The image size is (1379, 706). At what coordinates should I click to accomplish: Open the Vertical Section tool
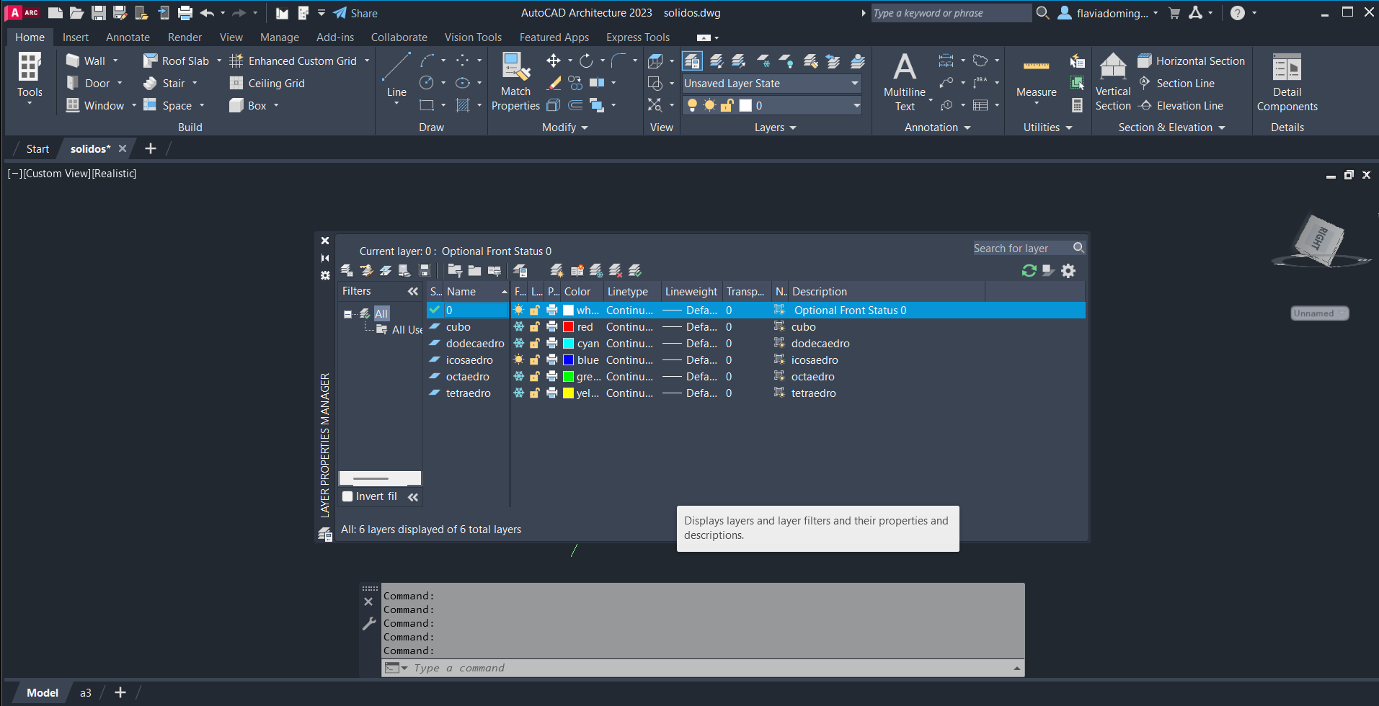tap(1113, 81)
